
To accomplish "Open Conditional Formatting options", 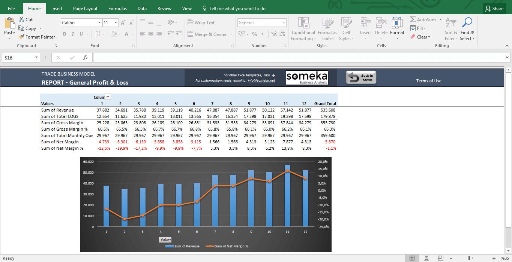I will point(303,29).
